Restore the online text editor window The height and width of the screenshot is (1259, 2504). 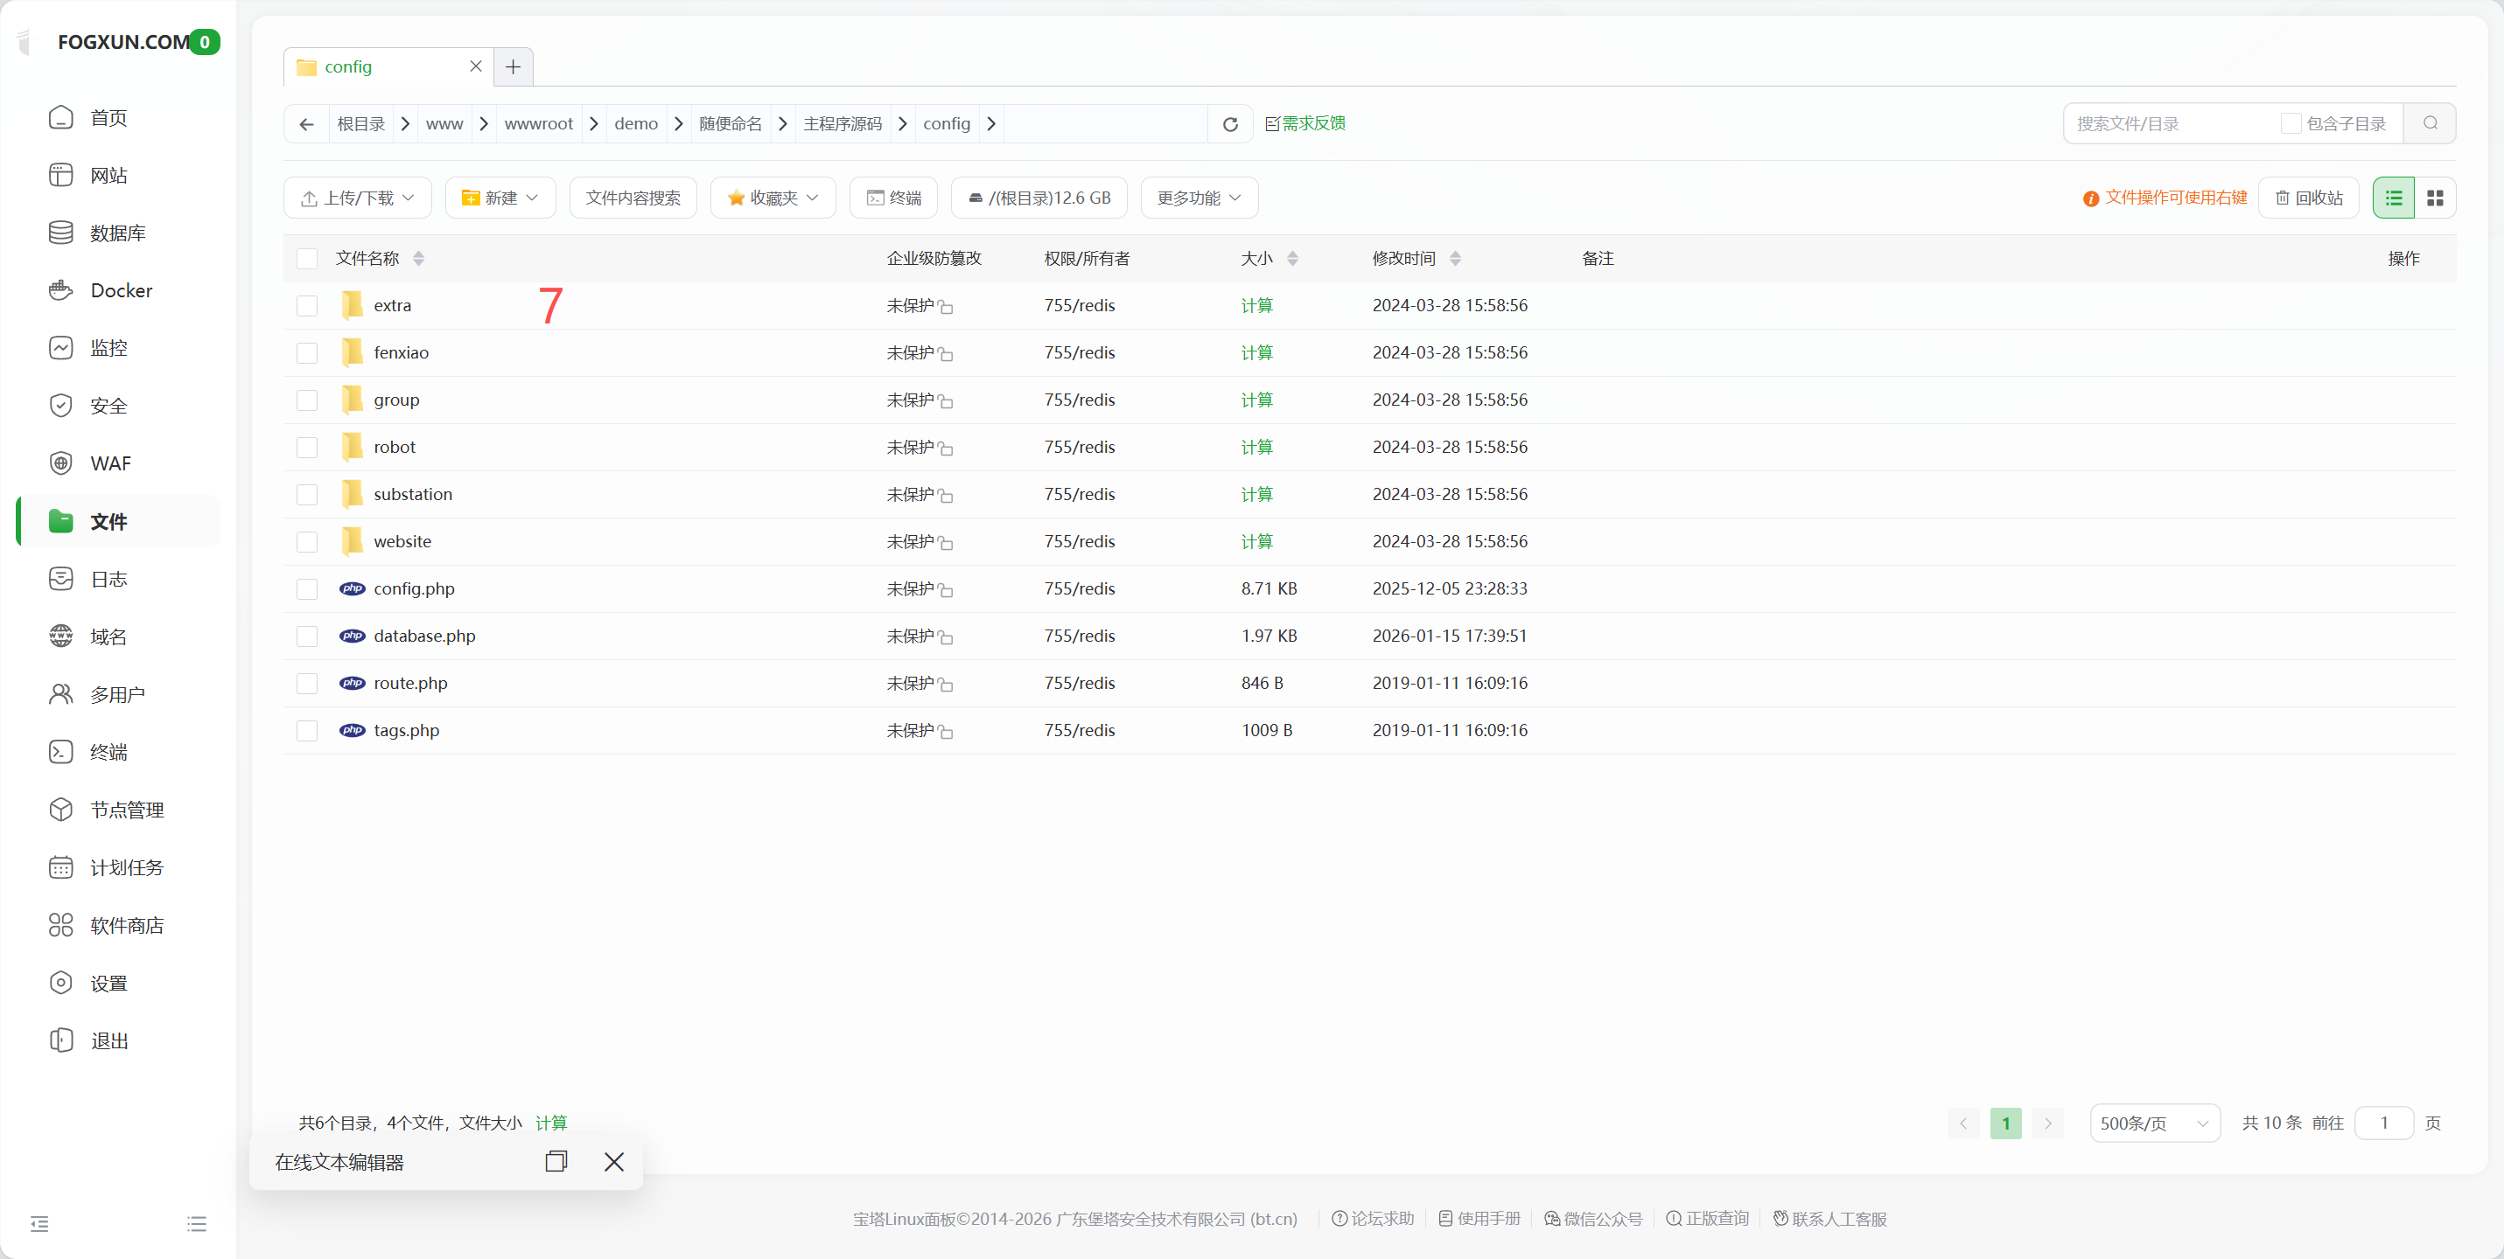556,1162
